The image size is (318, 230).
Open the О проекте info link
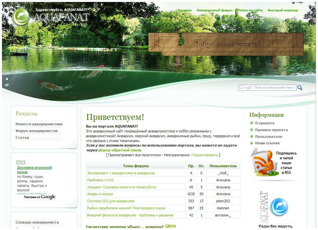[x=265, y=123]
